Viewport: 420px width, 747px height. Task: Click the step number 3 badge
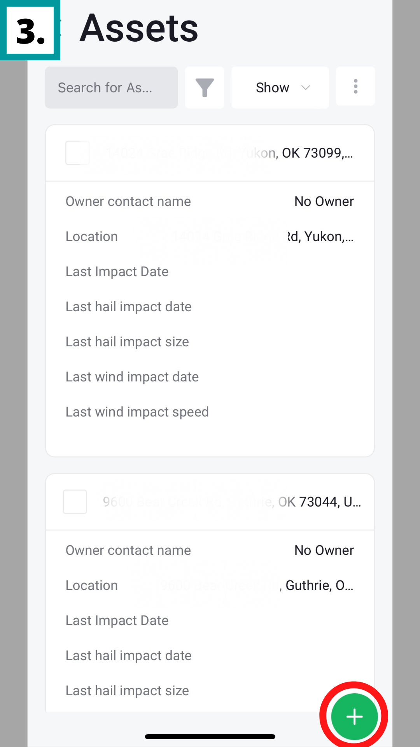(30, 30)
